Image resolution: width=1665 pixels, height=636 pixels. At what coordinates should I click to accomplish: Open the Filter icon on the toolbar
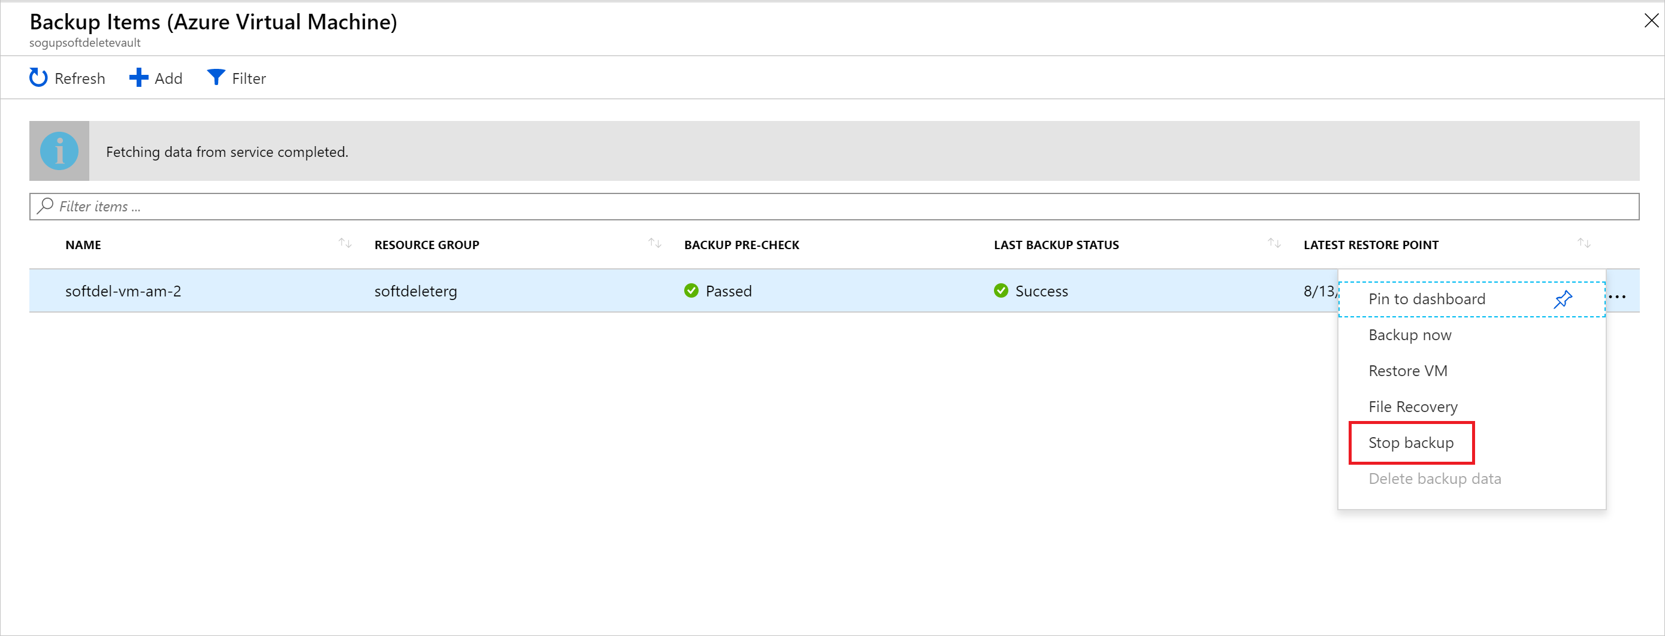(216, 78)
